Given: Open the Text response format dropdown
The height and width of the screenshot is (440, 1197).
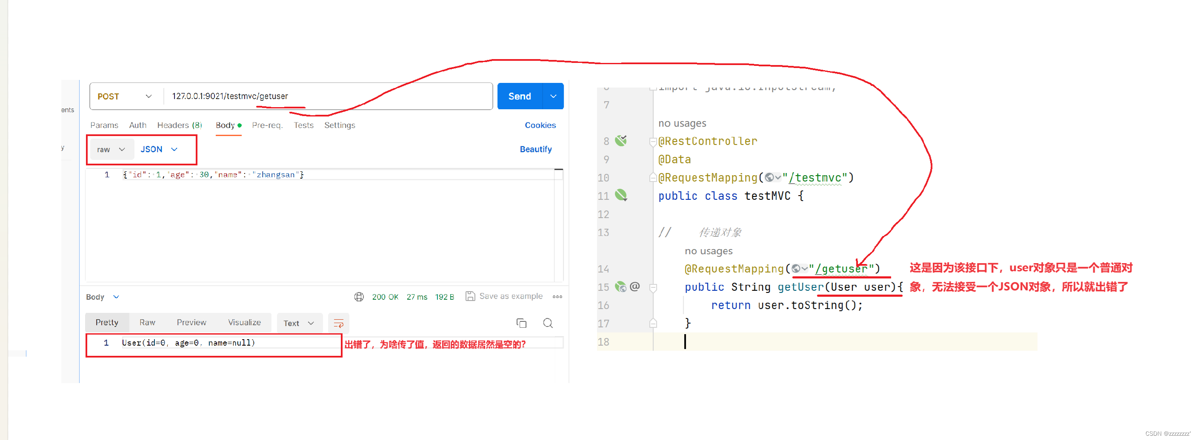Looking at the screenshot, I should click(x=299, y=324).
